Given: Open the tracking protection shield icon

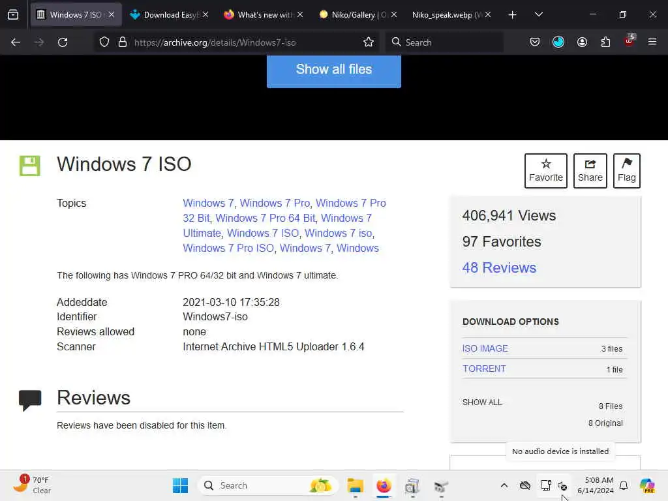Looking at the screenshot, I should point(104,42).
